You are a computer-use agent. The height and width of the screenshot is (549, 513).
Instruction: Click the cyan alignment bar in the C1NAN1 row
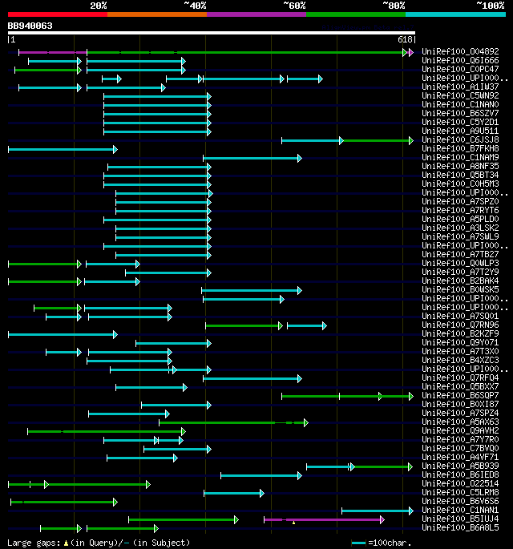coord(378,511)
